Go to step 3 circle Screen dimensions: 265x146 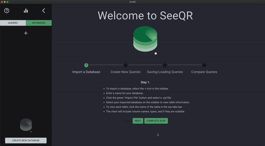coord(165,65)
